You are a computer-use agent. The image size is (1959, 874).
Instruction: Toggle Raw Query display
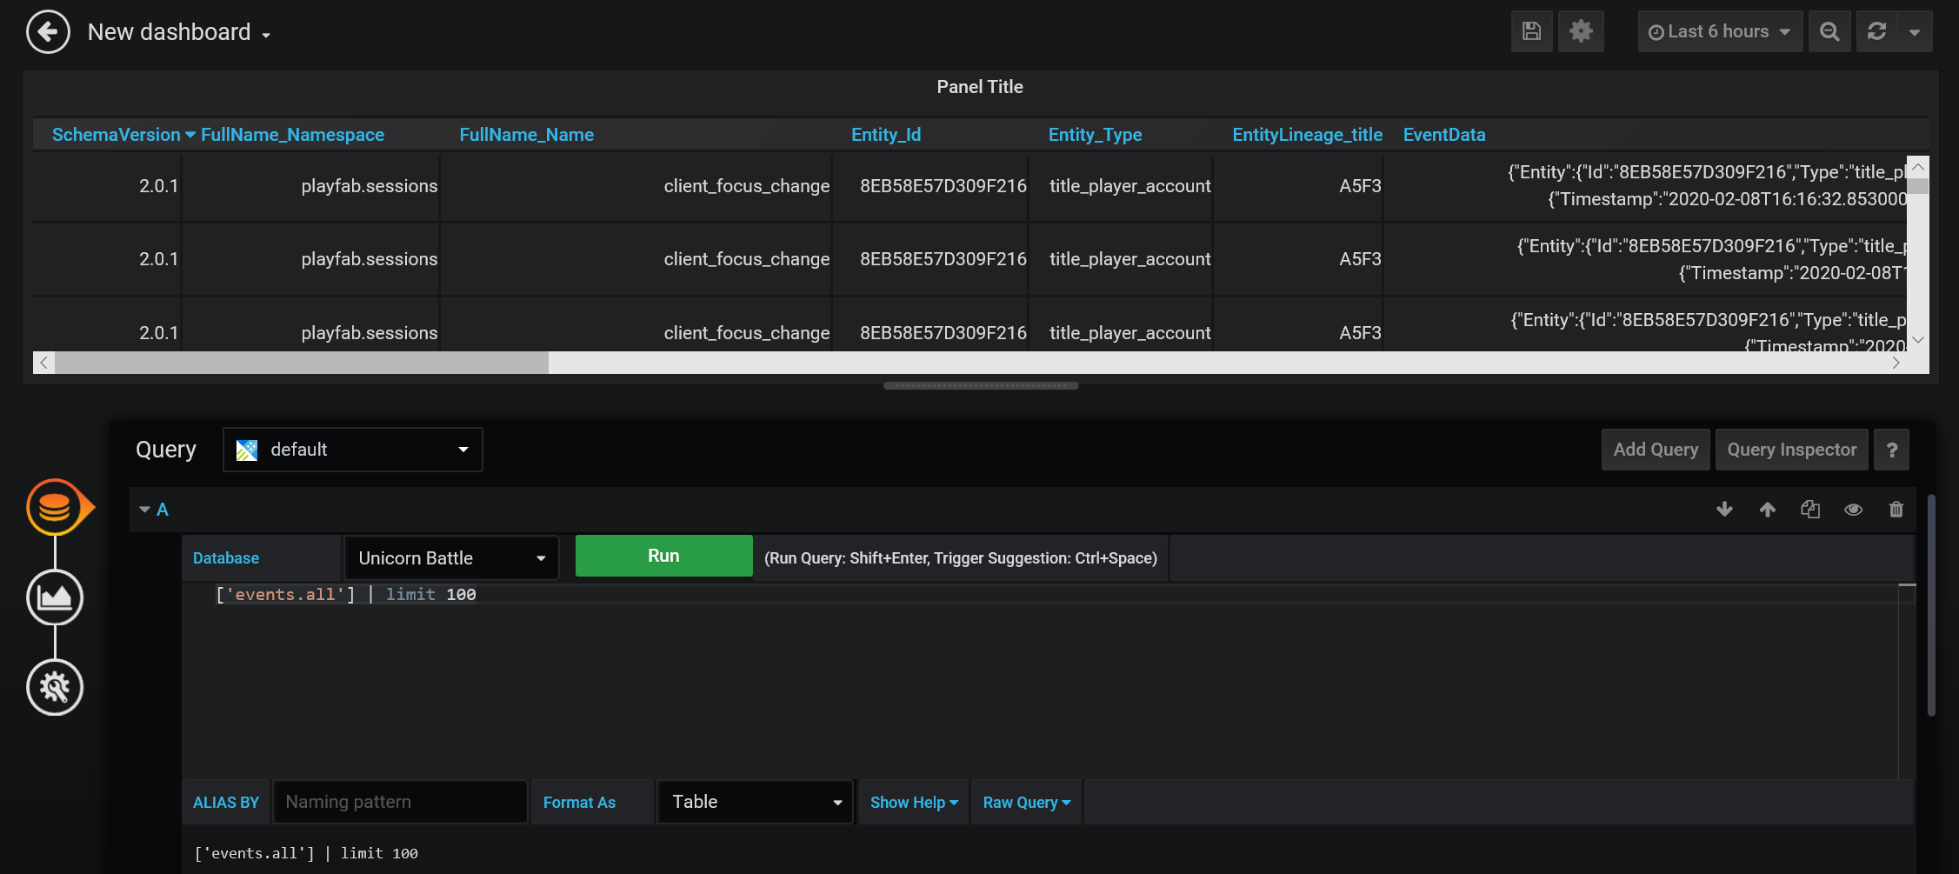point(1027,803)
